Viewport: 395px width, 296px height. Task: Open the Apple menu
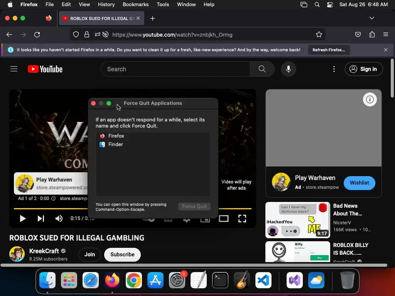point(10,5)
